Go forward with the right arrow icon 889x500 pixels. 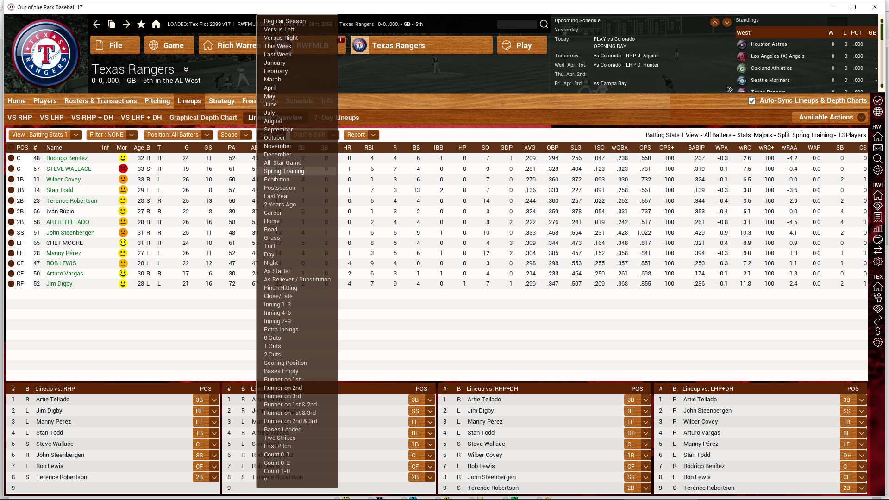click(x=126, y=24)
